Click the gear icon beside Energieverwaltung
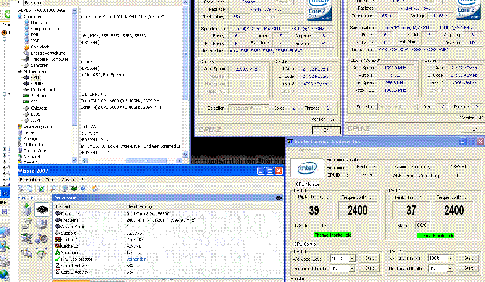The width and height of the screenshot is (485, 282). tap(26, 53)
